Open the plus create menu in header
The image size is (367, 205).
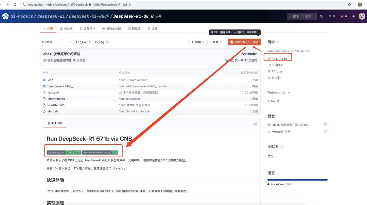[x=353, y=16]
